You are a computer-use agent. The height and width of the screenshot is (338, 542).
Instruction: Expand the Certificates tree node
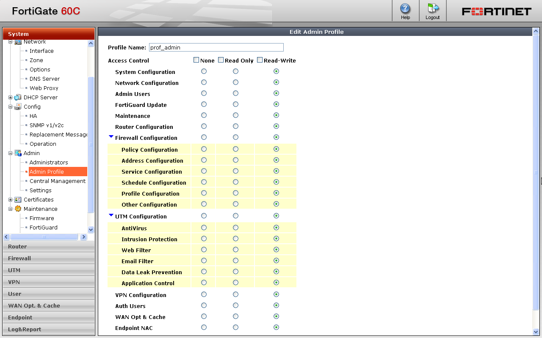point(11,200)
